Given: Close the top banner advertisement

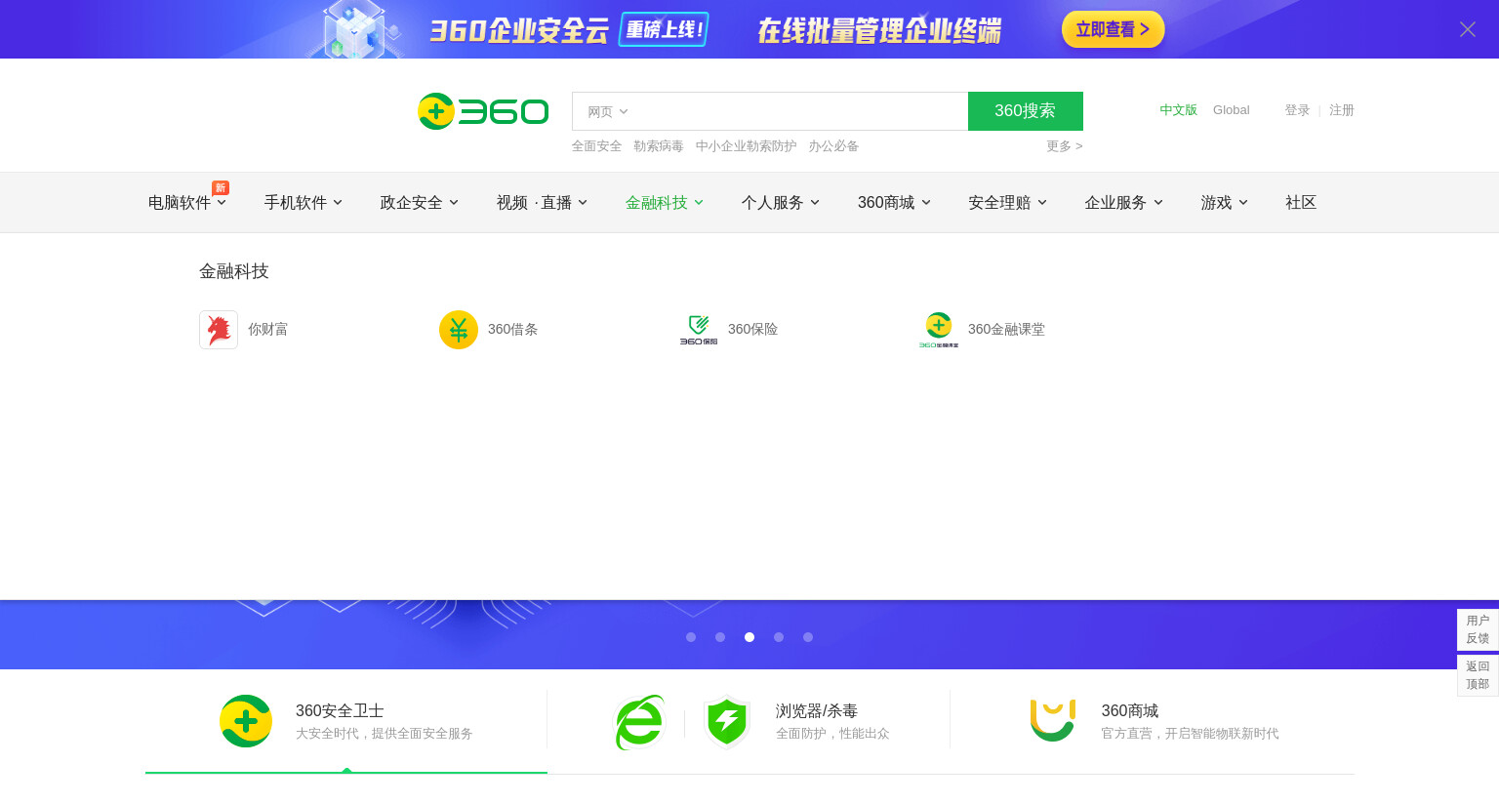Looking at the screenshot, I should [1468, 29].
